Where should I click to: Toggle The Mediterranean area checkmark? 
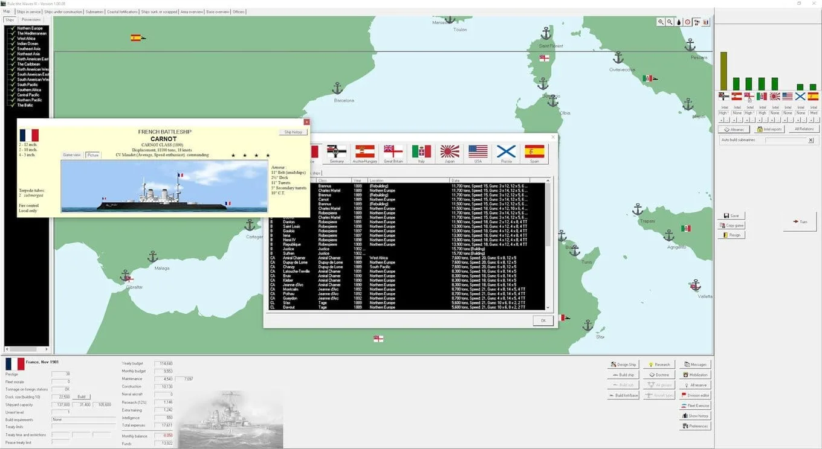11,33
